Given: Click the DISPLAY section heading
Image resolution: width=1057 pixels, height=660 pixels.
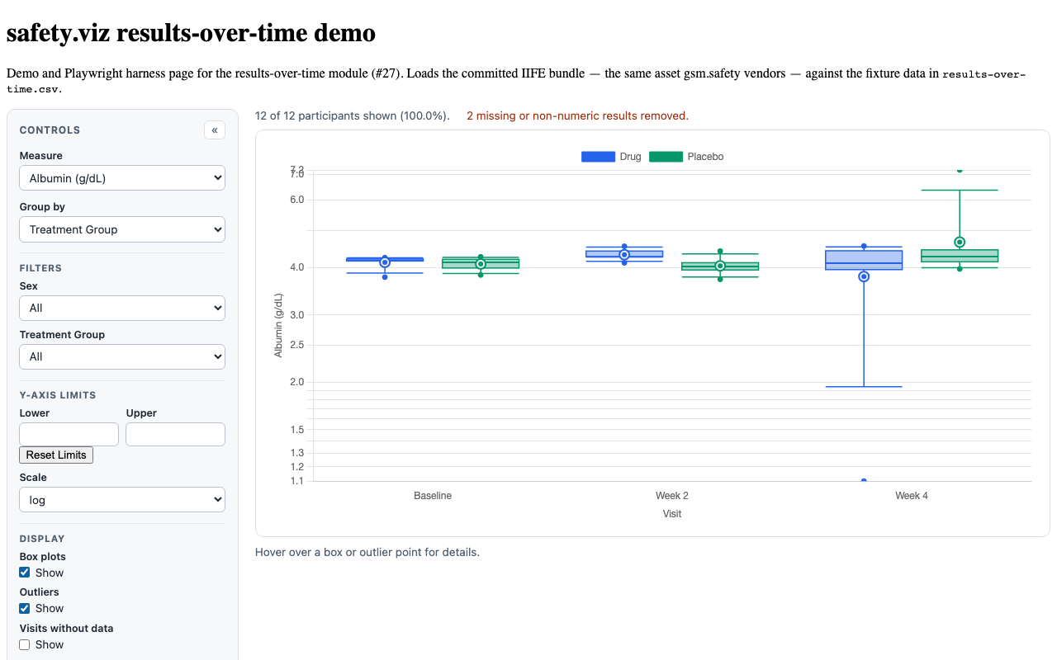Looking at the screenshot, I should click(x=42, y=539).
